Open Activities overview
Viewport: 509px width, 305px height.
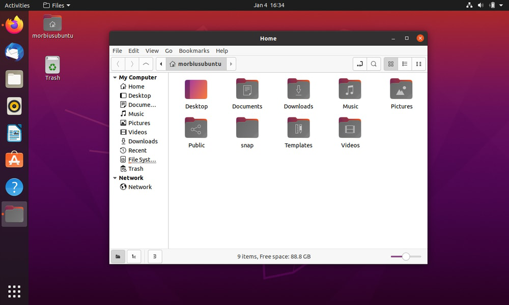point(17,5)
